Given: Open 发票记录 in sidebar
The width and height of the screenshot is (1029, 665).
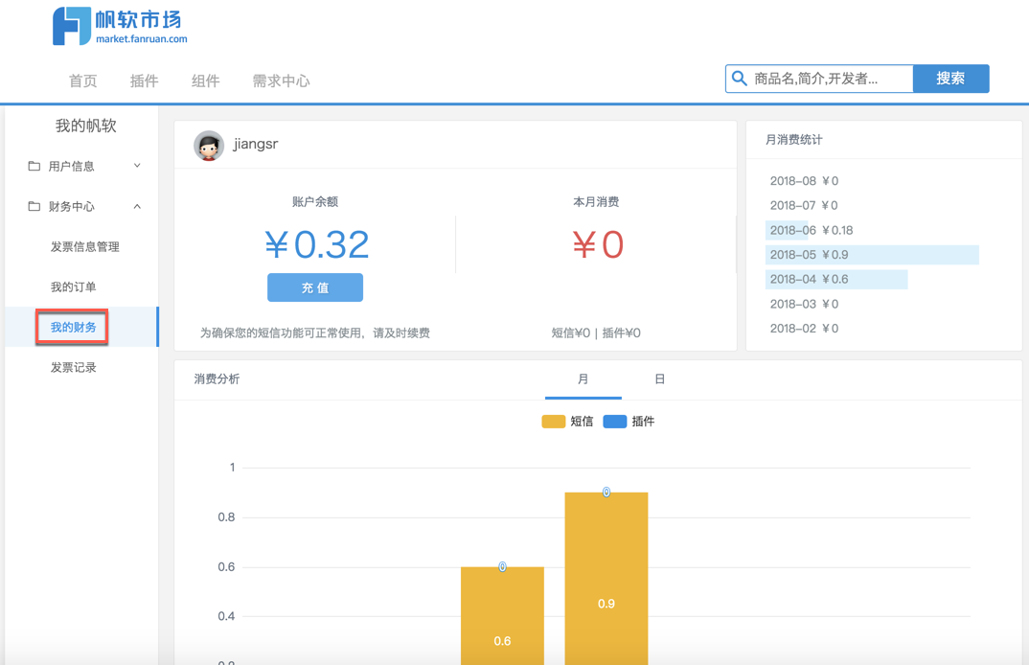Looking at the screenshot, I should click(x=73, y=367).
